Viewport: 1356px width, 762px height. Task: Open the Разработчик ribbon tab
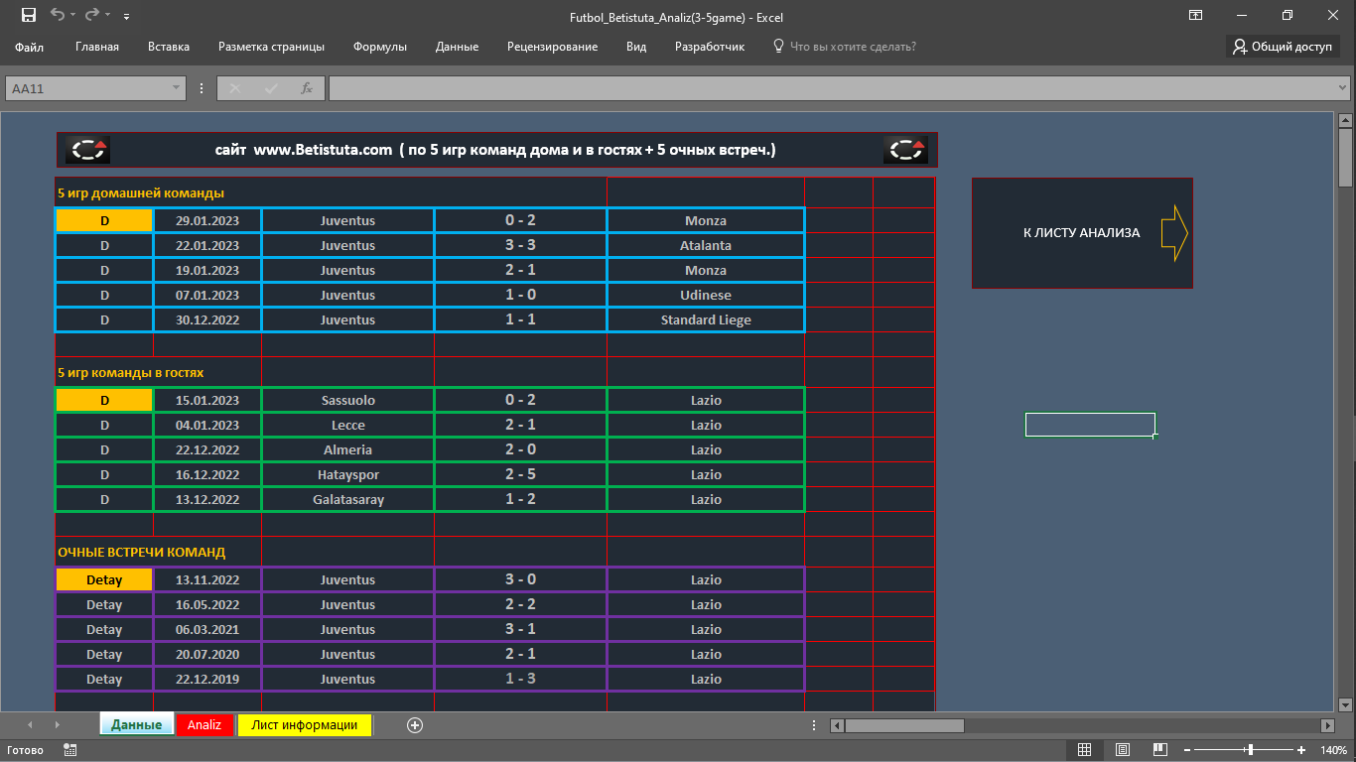[x=710, y=47]
